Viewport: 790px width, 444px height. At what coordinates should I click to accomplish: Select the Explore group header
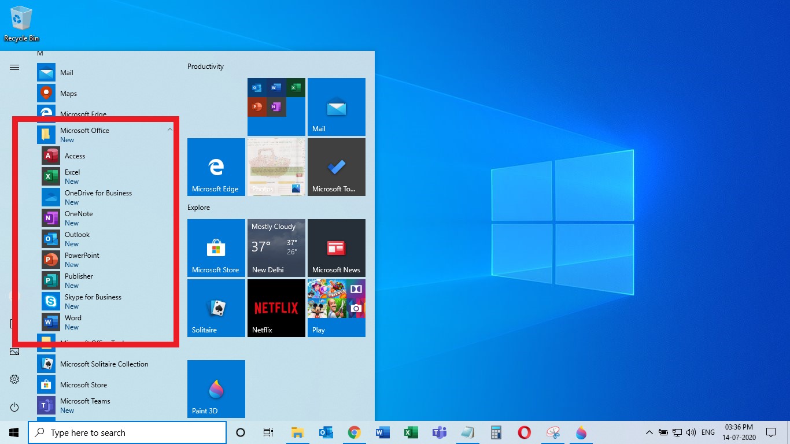[x=198, y=208]
